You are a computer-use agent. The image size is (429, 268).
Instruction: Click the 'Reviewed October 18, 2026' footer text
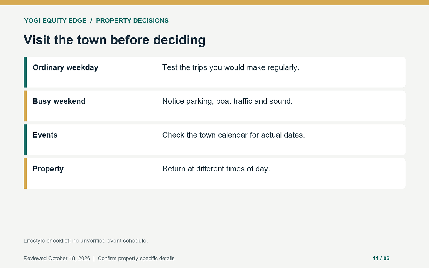(x=57, y=258)
